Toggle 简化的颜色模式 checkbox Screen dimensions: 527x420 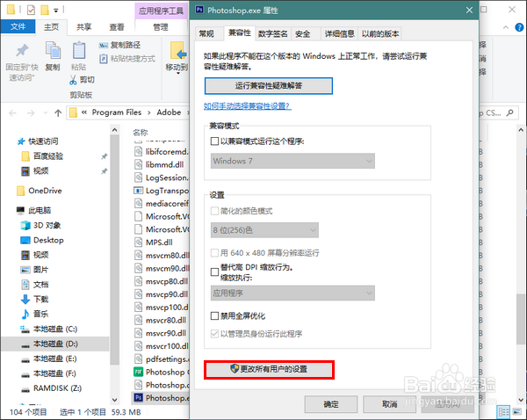tap(214, 211)
